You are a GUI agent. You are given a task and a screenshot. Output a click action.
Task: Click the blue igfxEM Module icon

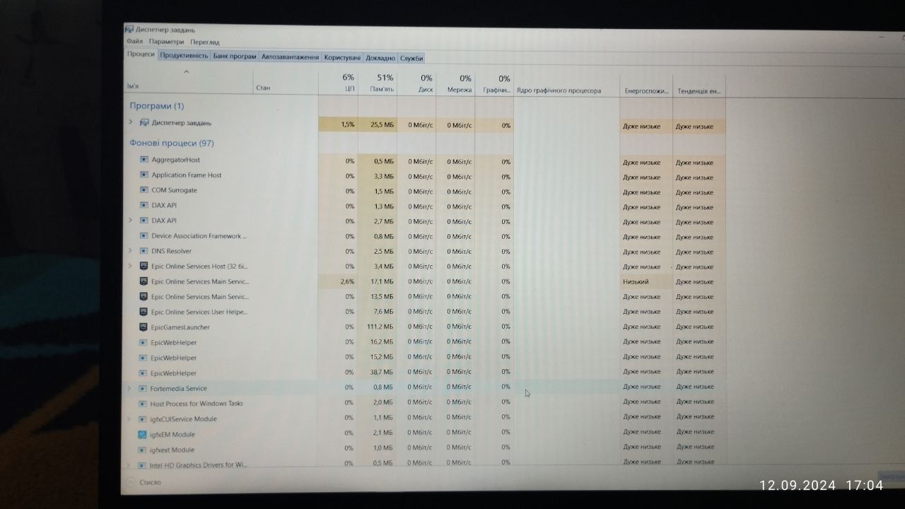(143, 434)
